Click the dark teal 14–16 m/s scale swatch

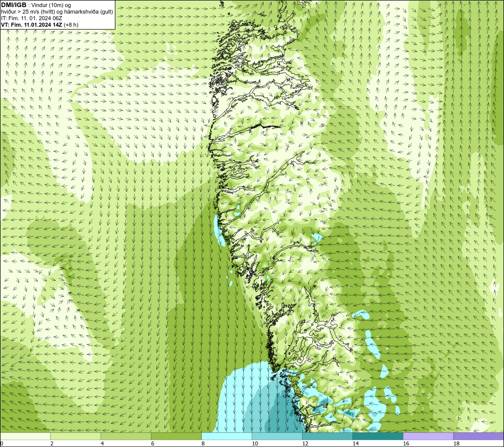pyautogui.click(x=377, y=436)
